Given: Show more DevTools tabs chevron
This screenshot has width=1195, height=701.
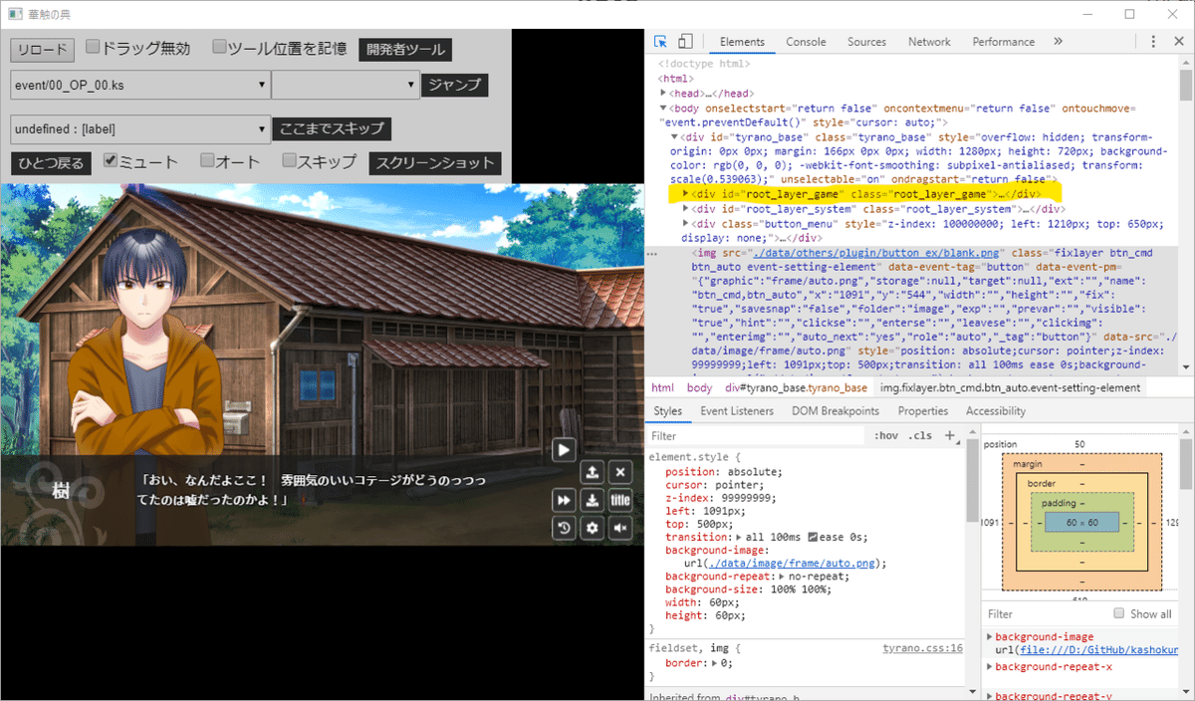Looking at the screenshot, I should 1058,42.
